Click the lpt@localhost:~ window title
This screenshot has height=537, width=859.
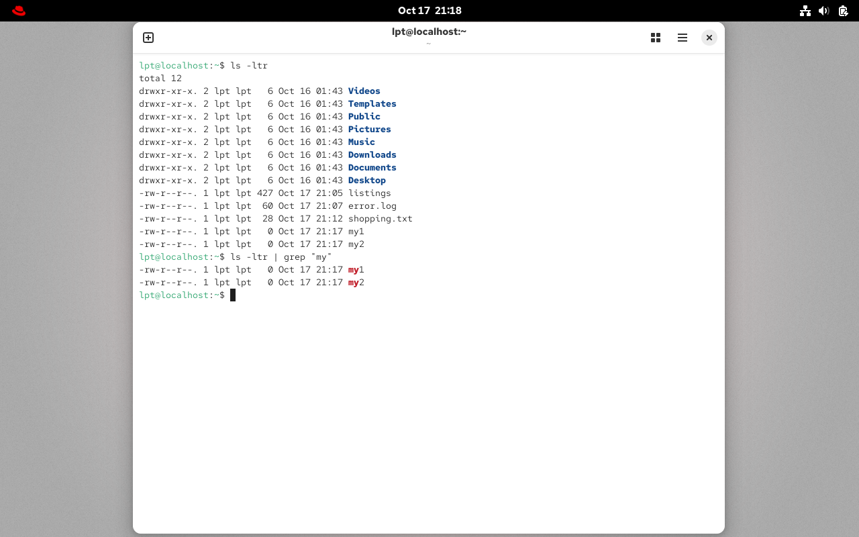coord(429,31)
